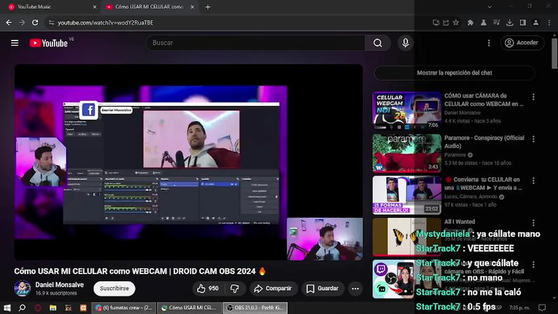The height and width of the screenshot is (314, 558).
Task: Open the All I Wanted butterfly thumbnail
Action: [x=407, y=237]
